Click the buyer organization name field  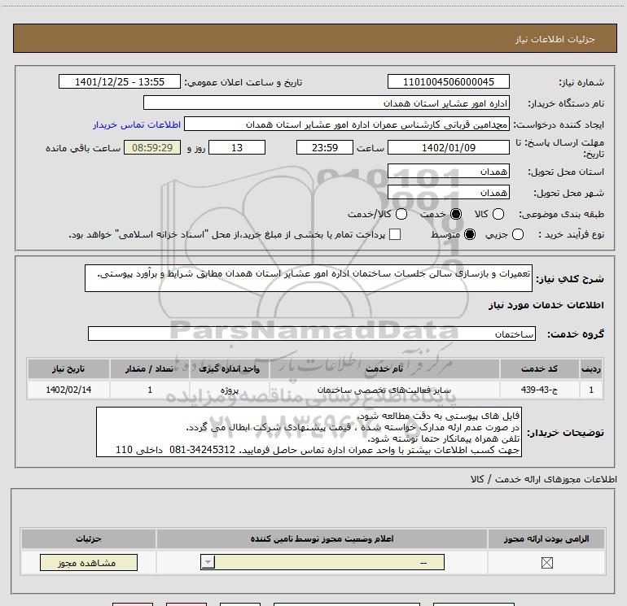327,103
